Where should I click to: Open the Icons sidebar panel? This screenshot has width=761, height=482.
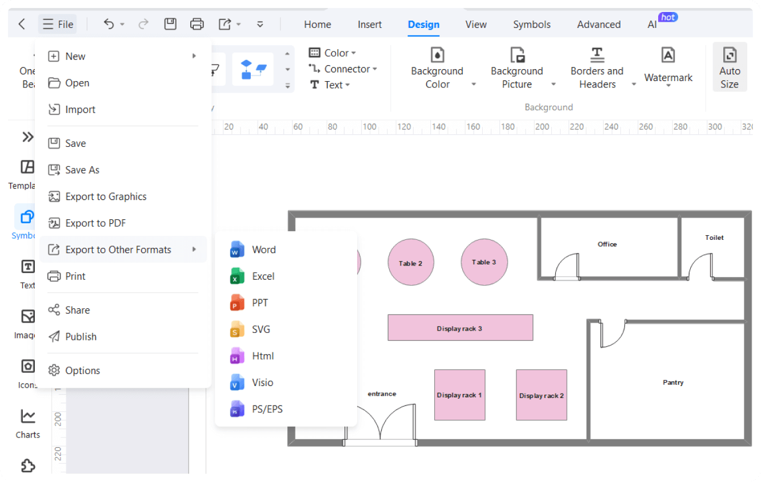[x=27, y=373]
